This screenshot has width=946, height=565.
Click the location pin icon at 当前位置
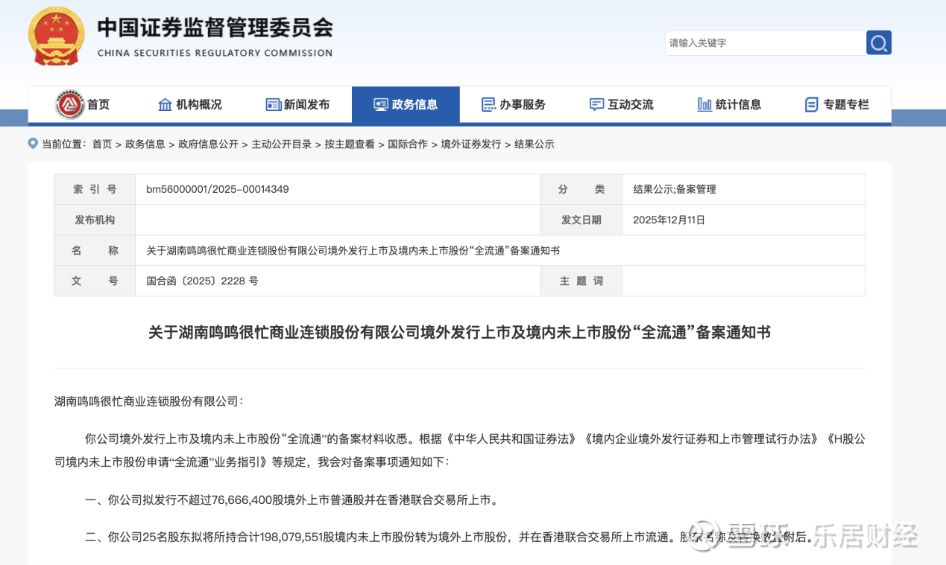click(33, 143)
